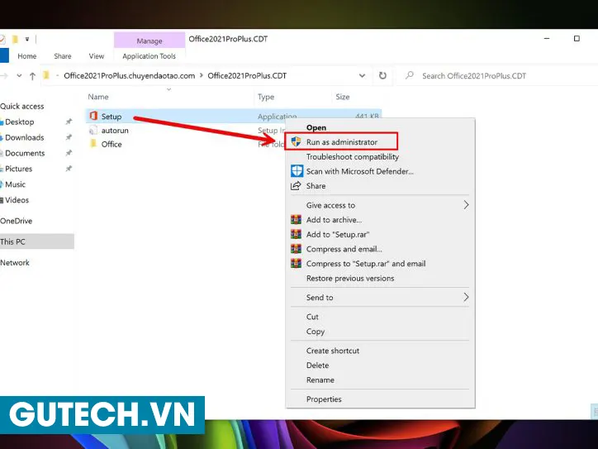
Task: Click the autorun file icon
Action: click(x=93, y=130)
